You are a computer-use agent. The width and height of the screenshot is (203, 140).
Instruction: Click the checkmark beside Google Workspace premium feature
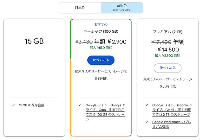coord(147,122)
